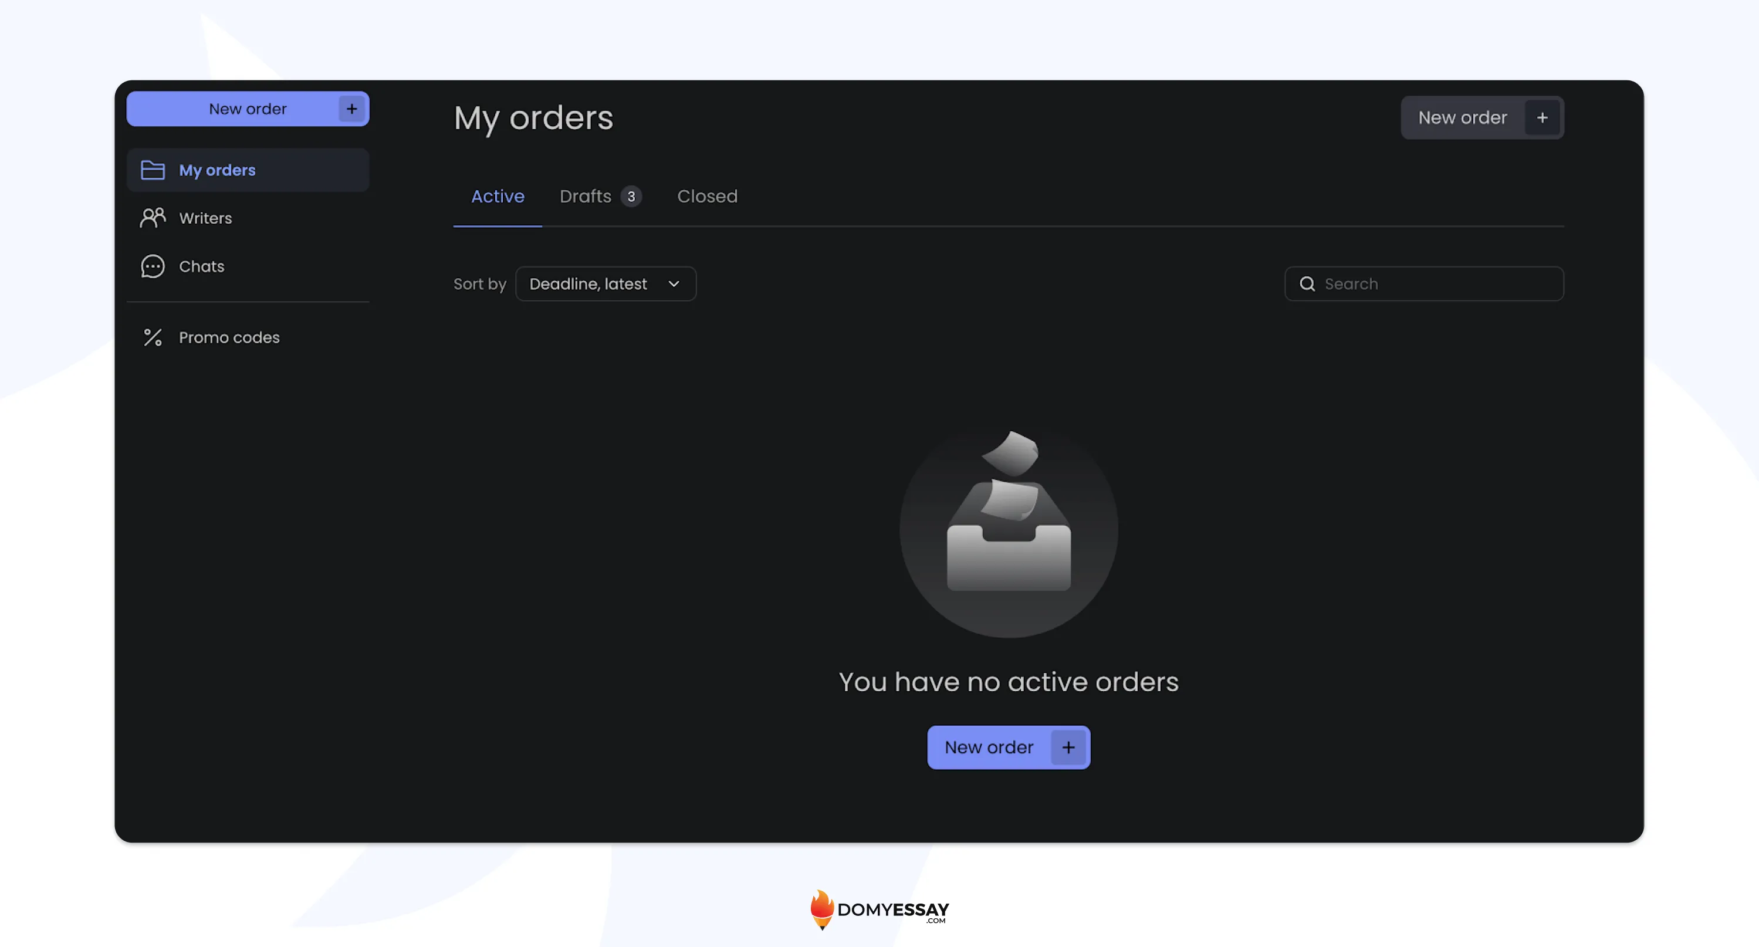Click the search magnifier icon
This screenshot has height=947, width=1759.
[1308, 283]
